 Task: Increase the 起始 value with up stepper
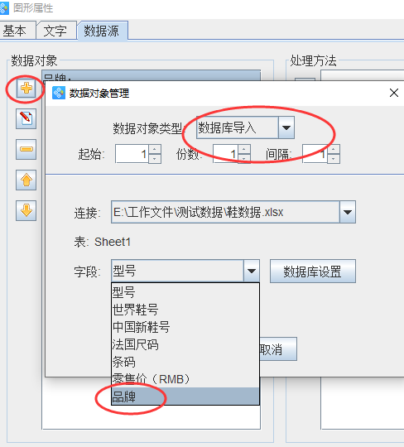[x=155, y=149]
